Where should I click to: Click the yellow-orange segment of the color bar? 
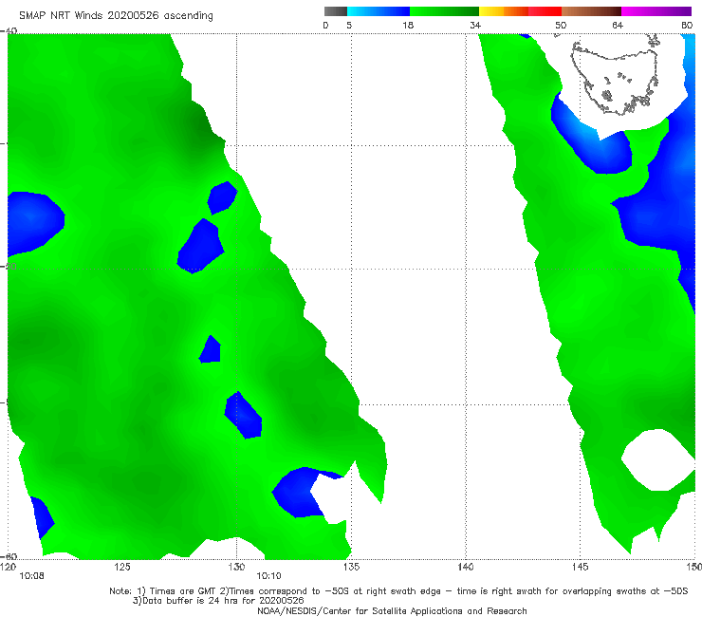pyautogui.click(x=504, y=11)
